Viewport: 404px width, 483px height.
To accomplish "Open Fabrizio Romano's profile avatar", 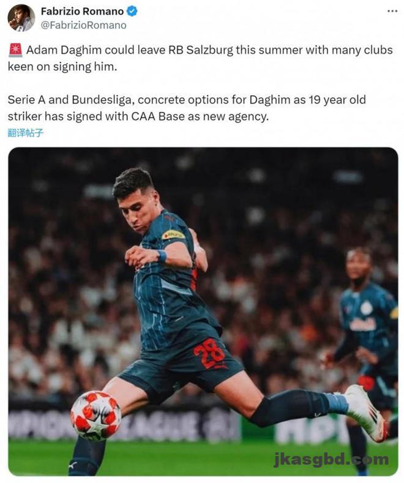I will coord(21,18).
